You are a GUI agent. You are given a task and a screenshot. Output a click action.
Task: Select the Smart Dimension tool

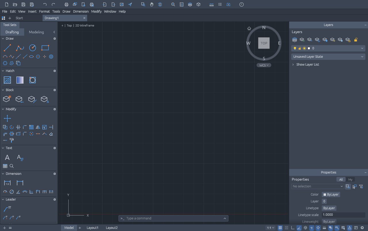[7, 183]
